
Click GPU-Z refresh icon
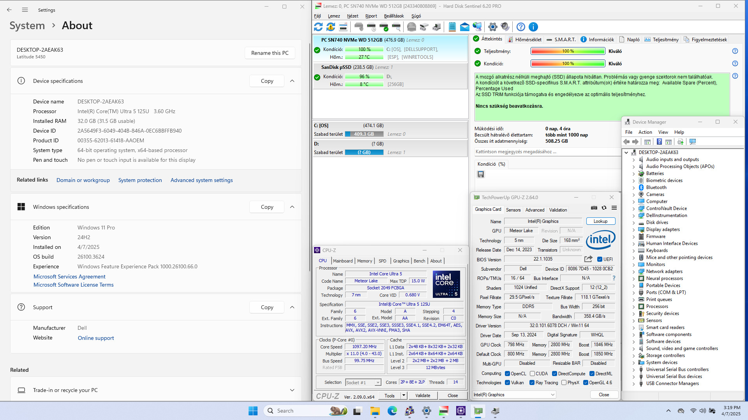pos(604,208)
